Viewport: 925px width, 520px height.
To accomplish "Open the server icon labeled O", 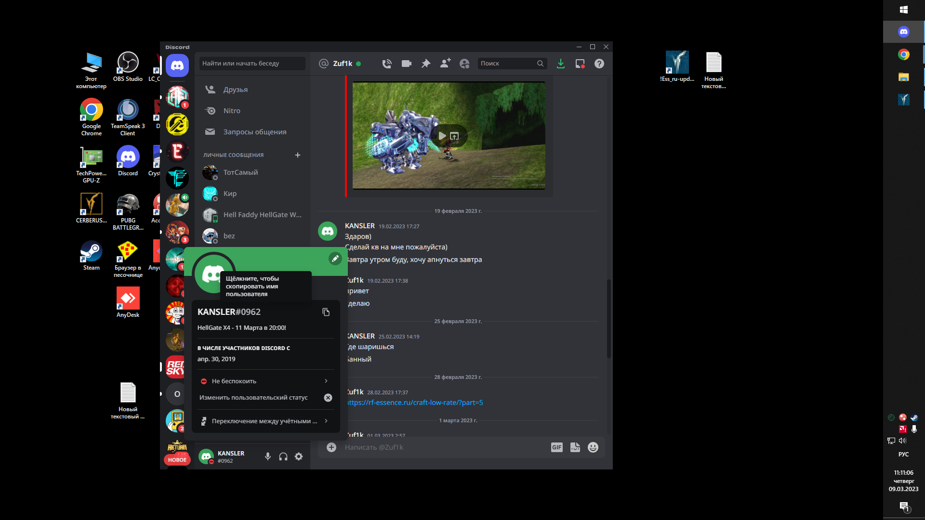I will click(177, 394).
